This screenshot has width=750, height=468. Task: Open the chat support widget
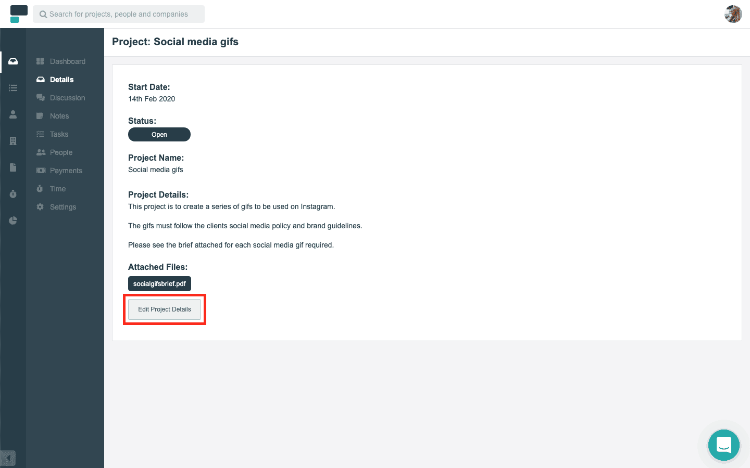click(x=724, y=445)
